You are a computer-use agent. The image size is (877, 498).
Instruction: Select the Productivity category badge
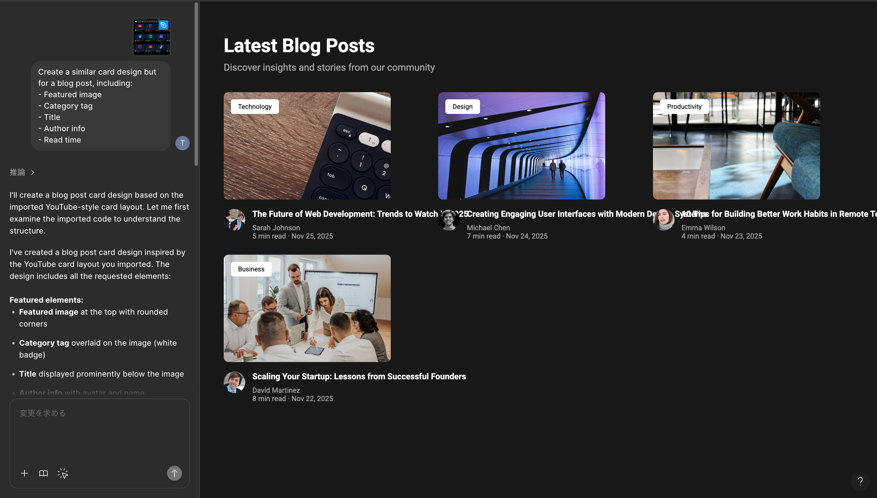pyautogui.click(x=684, y=106)
